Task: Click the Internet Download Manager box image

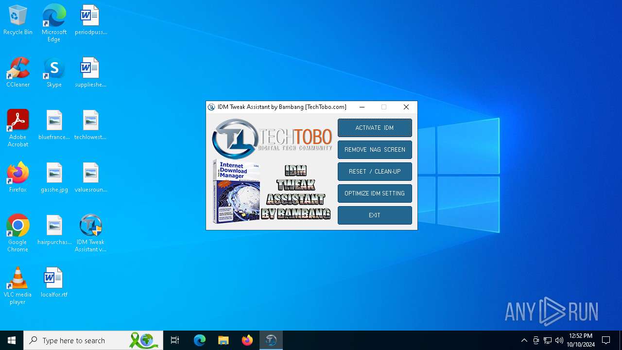Action: click(237, 191)
